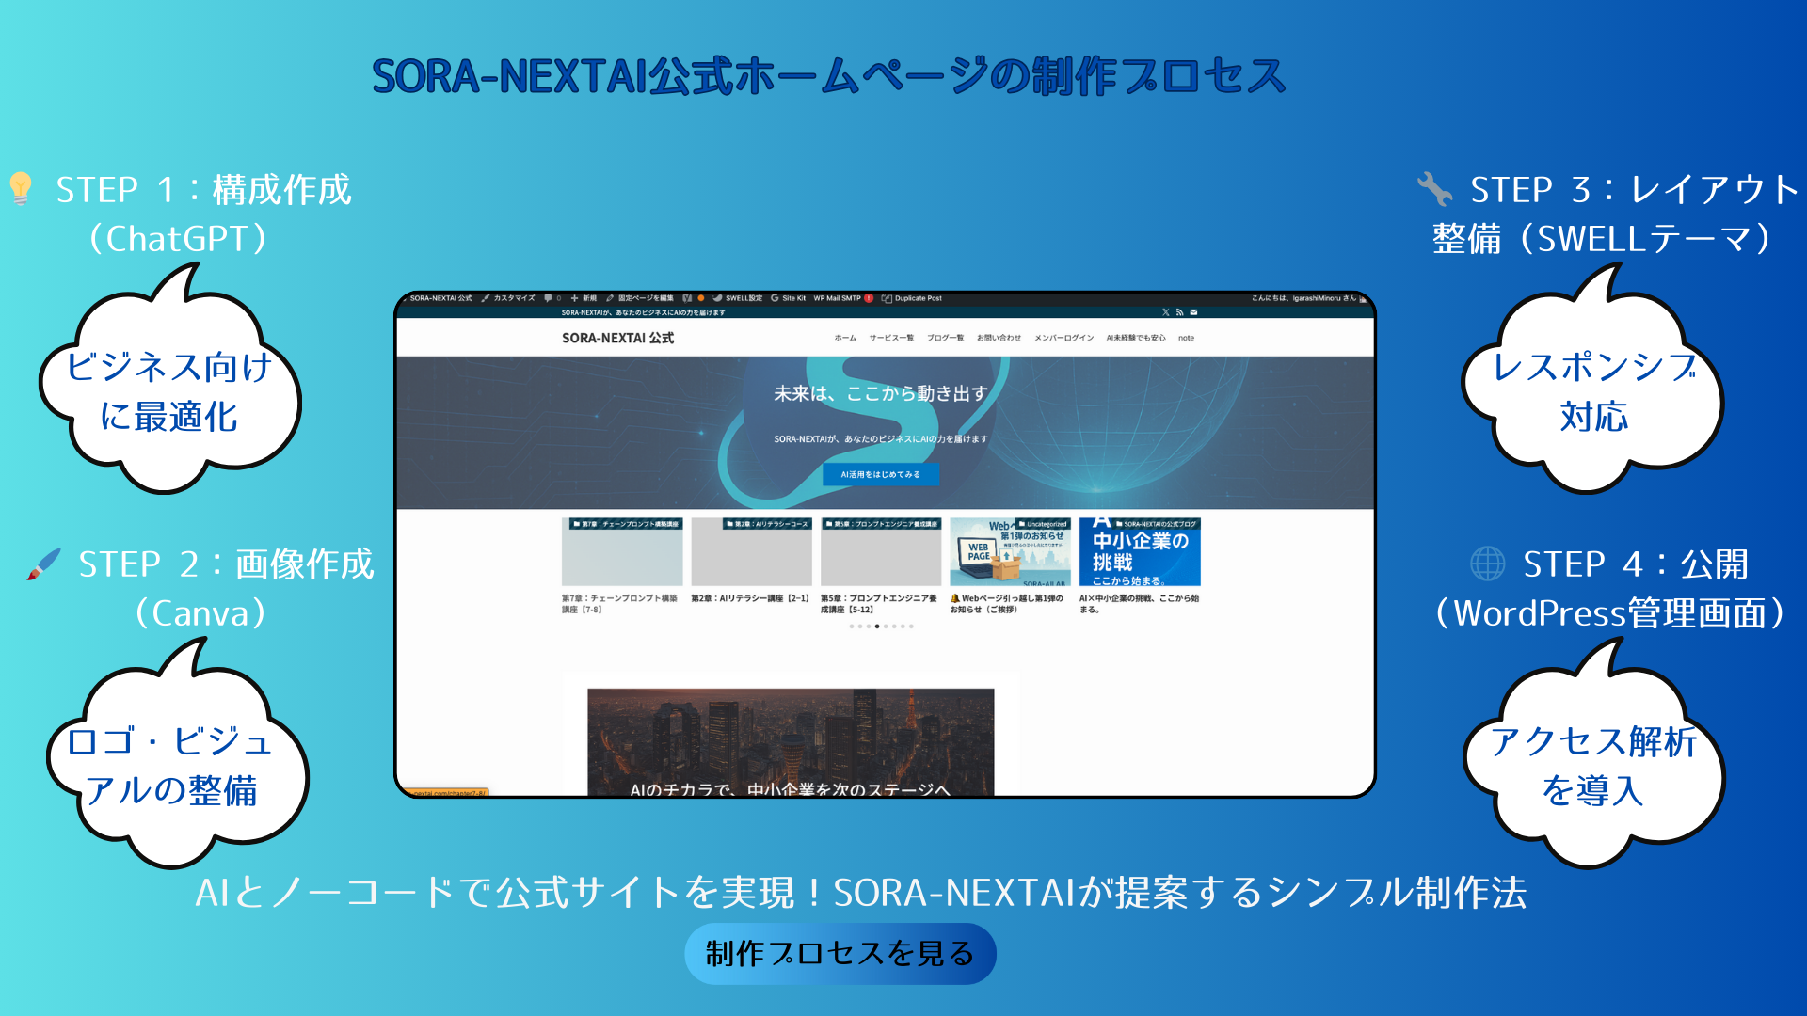Open the '第7章：チェーンプロンプト構築講座' post thumbnail
This screenshot has width=1807, height=1016.
click(x=622, y=551)
